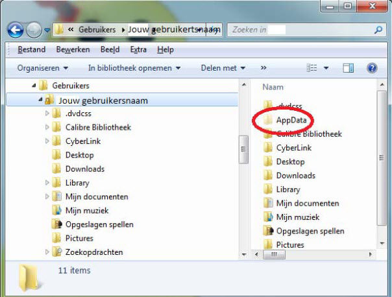The height and width of the screenshot is (297, 392).
Task: Collapse Jouw gebruikersnaam tree node
Action: click(x=40, y=99)
